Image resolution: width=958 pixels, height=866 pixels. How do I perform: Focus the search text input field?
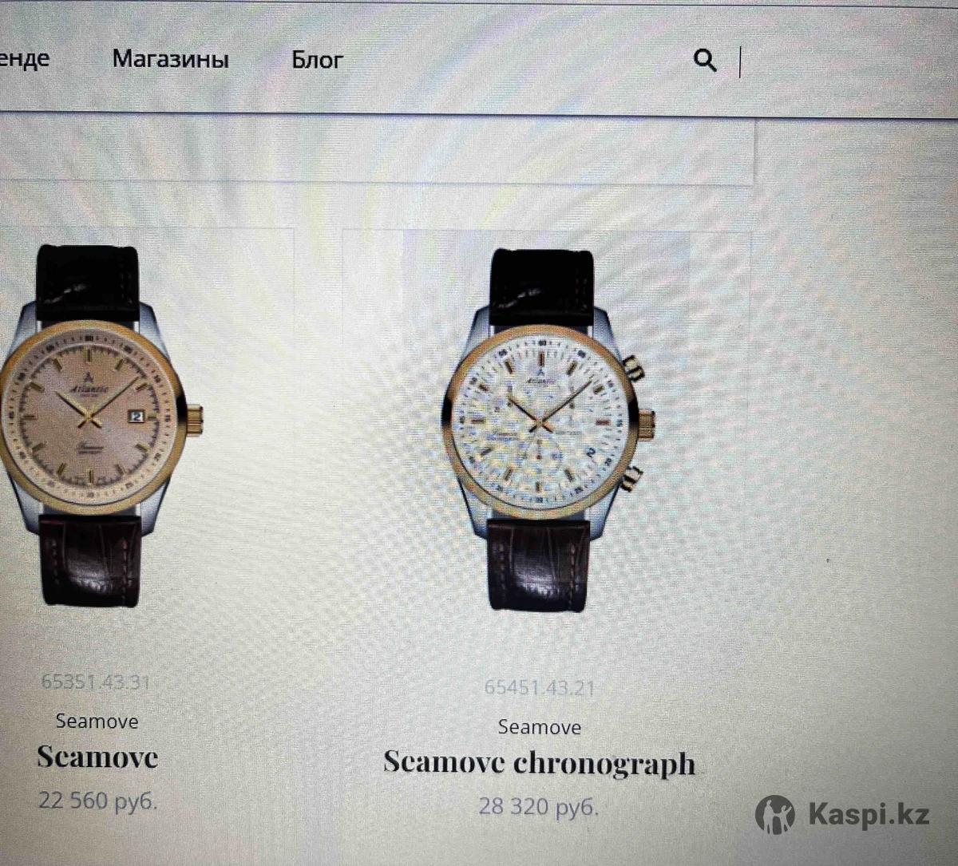point(846,61)
